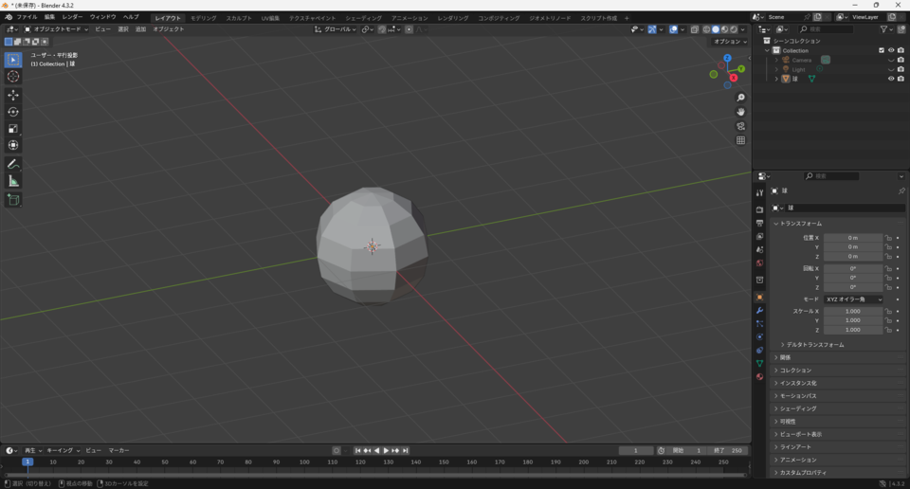Image resolution: width=910 pixels, height=489 pixels.
Task: Open the Particles properties tab icon
Action: [759, 324]
